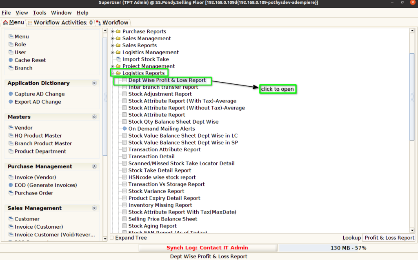Open HSNcode wise stock report
The height and width of the screenshot is (260, 418).
(x=162, y=177)
